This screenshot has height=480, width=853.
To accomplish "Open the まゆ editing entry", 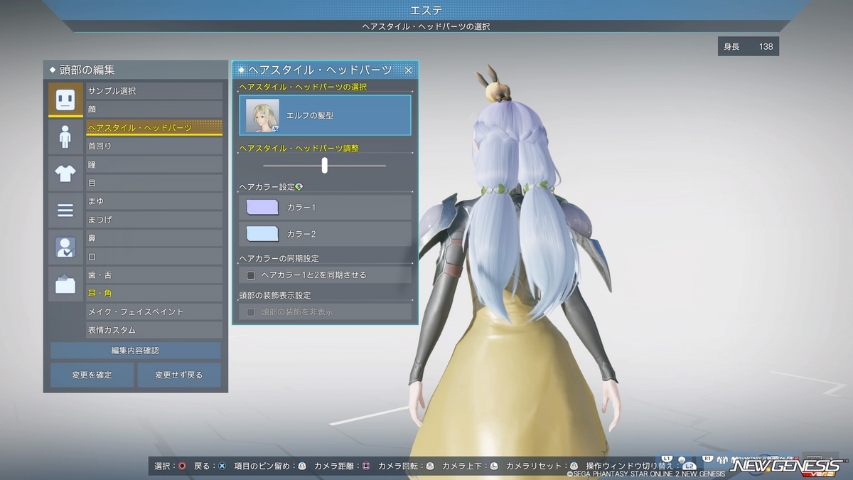I will (x=154, y=201).
